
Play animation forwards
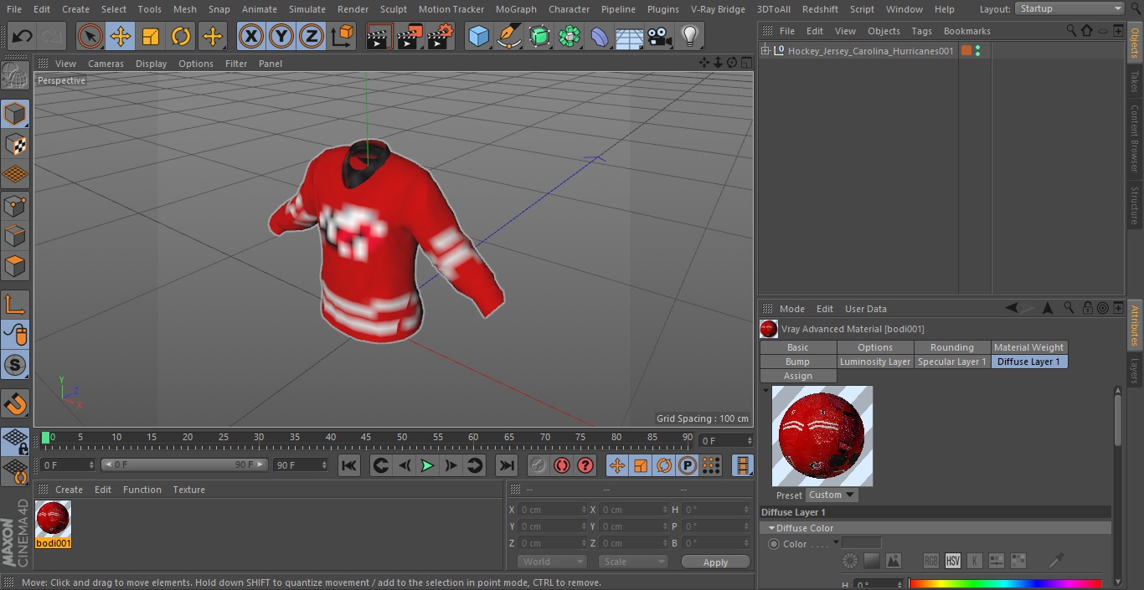tap(427, 465)
